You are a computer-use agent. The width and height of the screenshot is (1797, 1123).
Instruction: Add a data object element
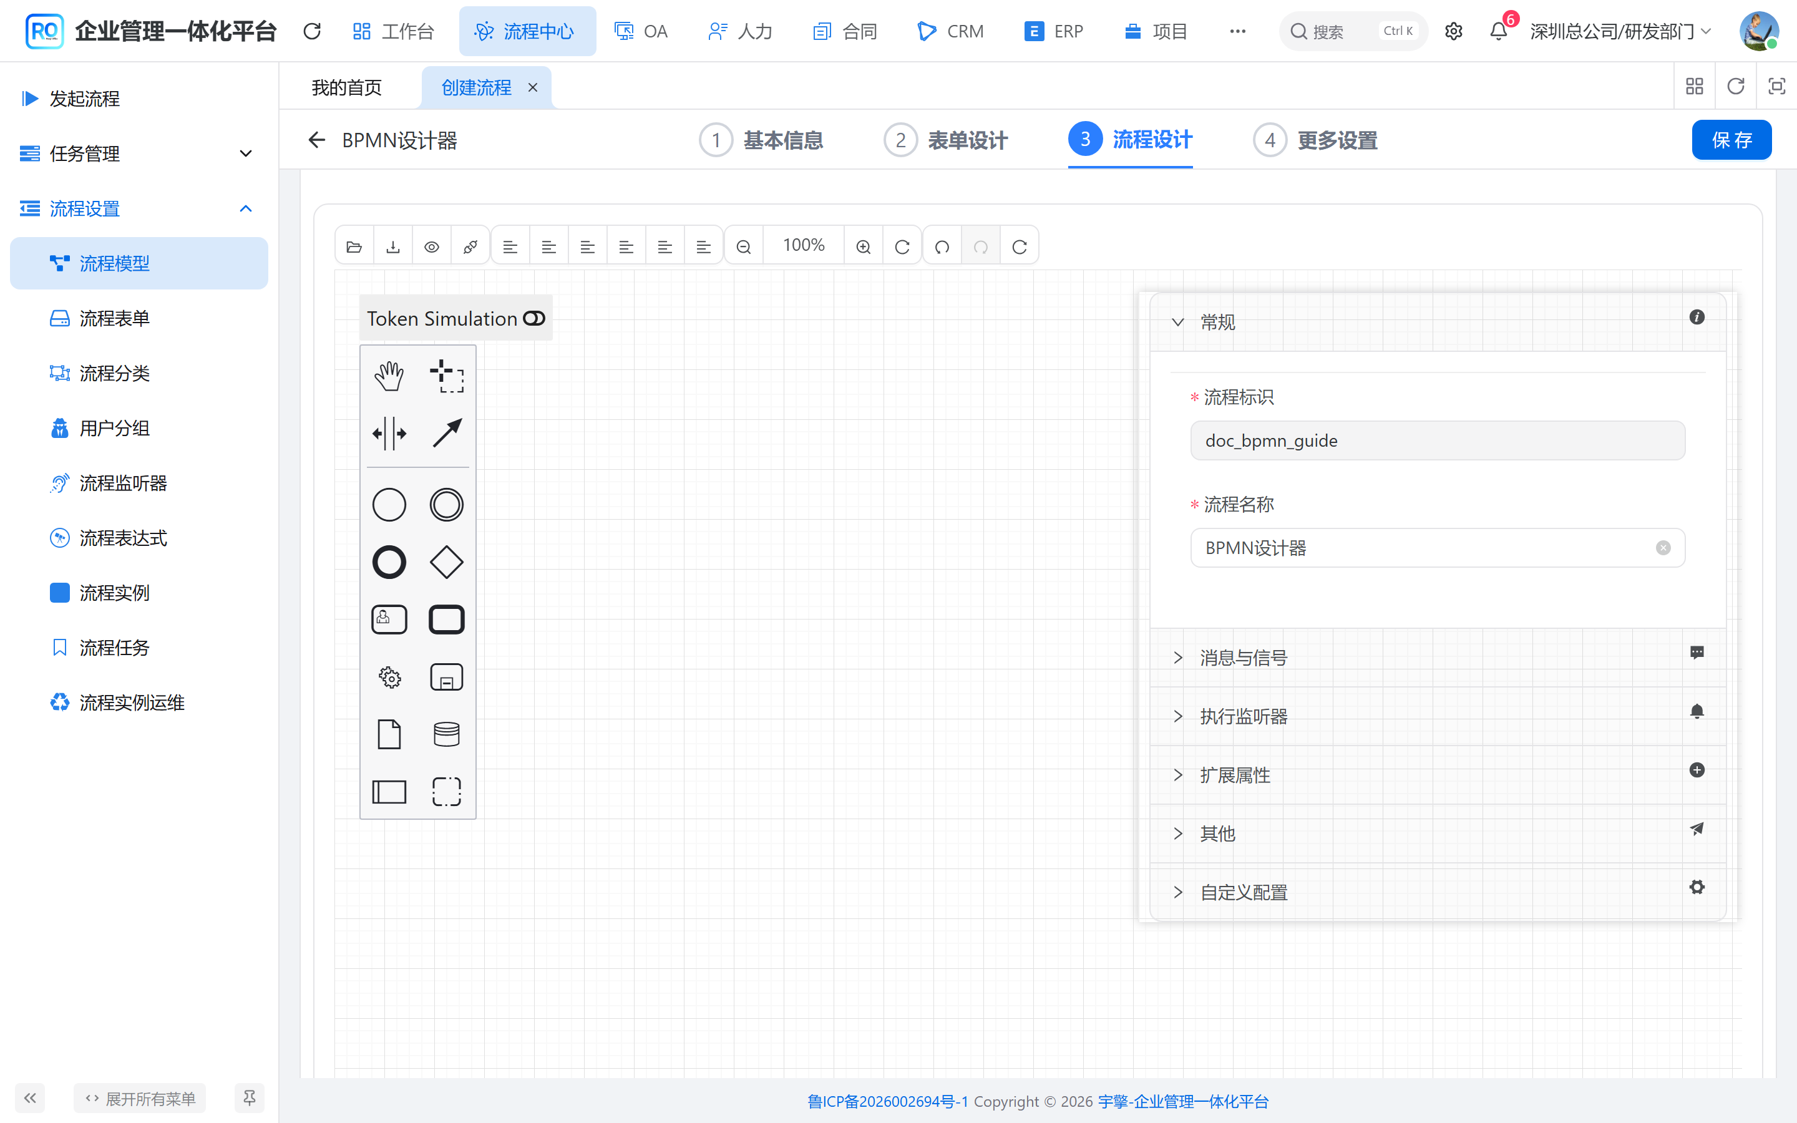[389, 734]
